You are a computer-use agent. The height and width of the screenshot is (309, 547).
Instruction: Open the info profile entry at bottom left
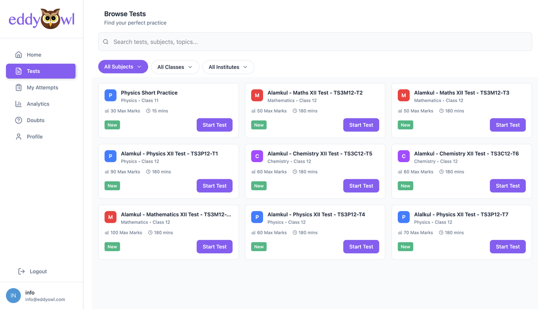[x=30, y=295]
